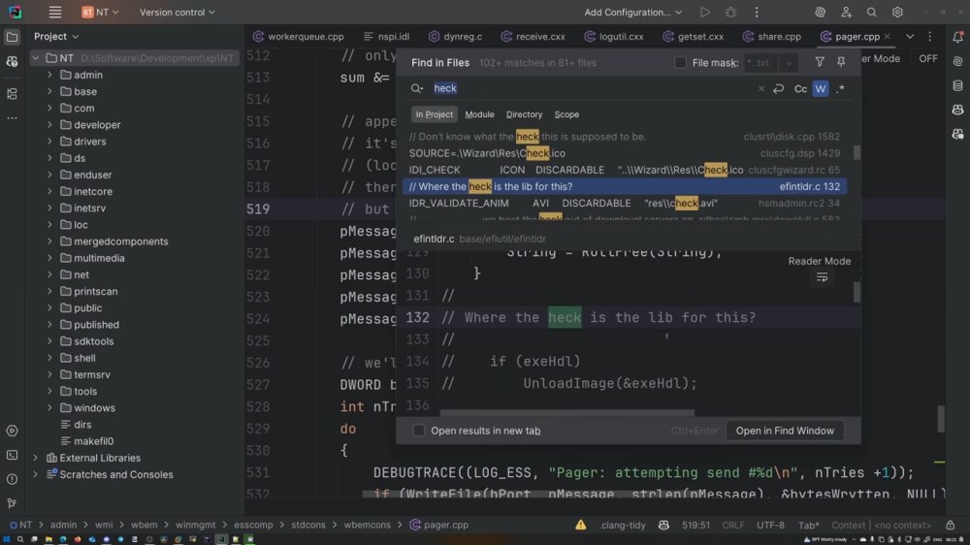Toggle the Project tool window folder icon
The image size is (970, 545).
tap(12, 37)
